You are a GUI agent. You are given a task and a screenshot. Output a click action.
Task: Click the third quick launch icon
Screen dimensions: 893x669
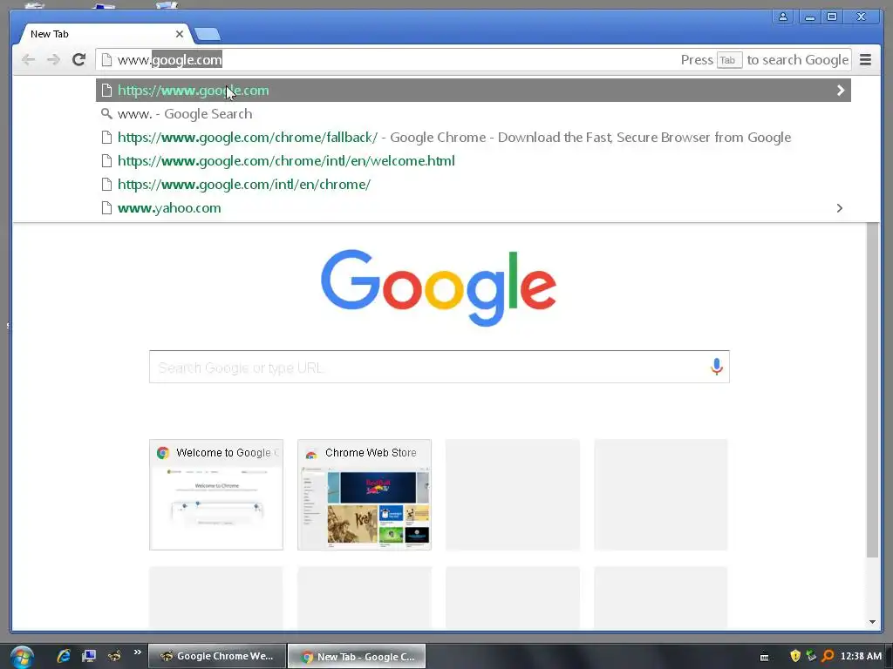[x=114, y=656]
